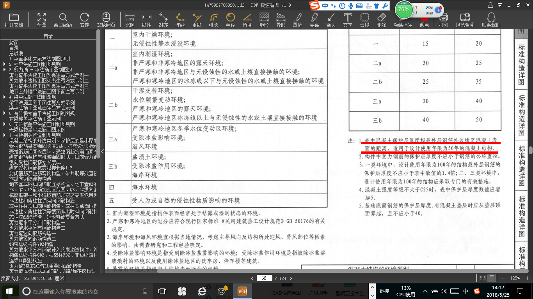Open bookmark 连梁LL配筋构造
533x299 pixels.
click(25, 260)
